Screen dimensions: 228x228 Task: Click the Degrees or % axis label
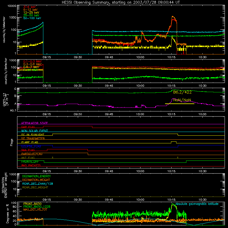[7, 213]
